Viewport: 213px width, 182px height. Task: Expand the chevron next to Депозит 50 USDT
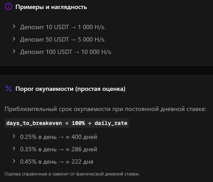[x=14, y=39]
